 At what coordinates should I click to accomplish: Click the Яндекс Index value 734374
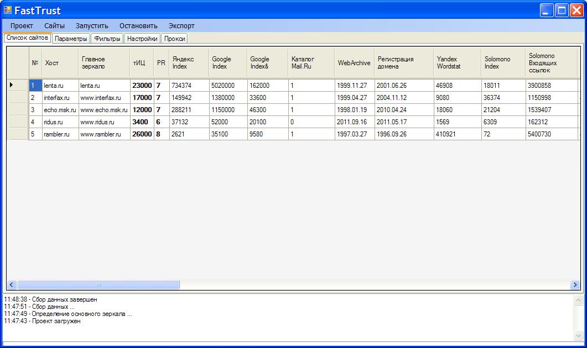coord(189,85)
